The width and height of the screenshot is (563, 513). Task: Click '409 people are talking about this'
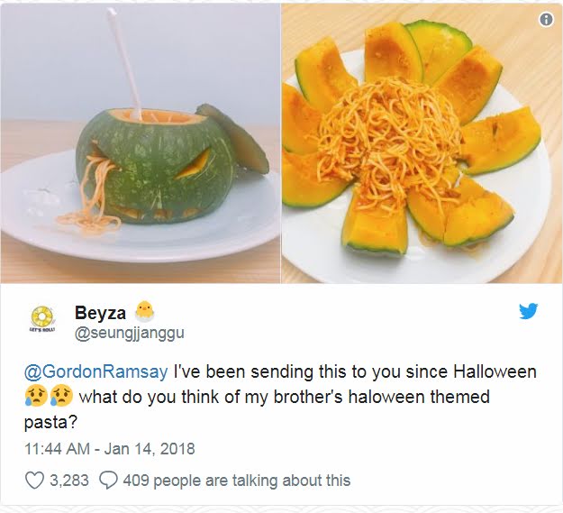click(237, 481)
